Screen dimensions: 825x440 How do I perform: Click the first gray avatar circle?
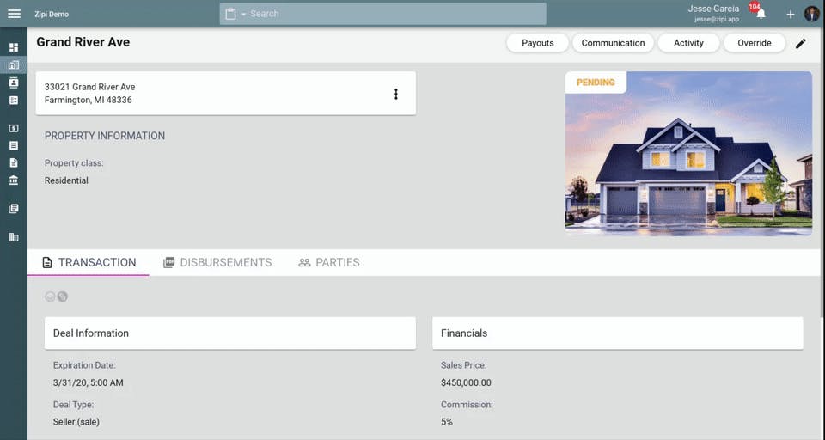click(50, 296)
